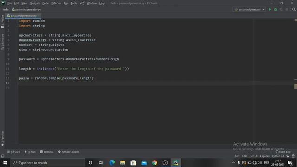The height and width of the screenshot is (167, 297).
Task: Open the Event Log
Action: (x=283, y=152)
